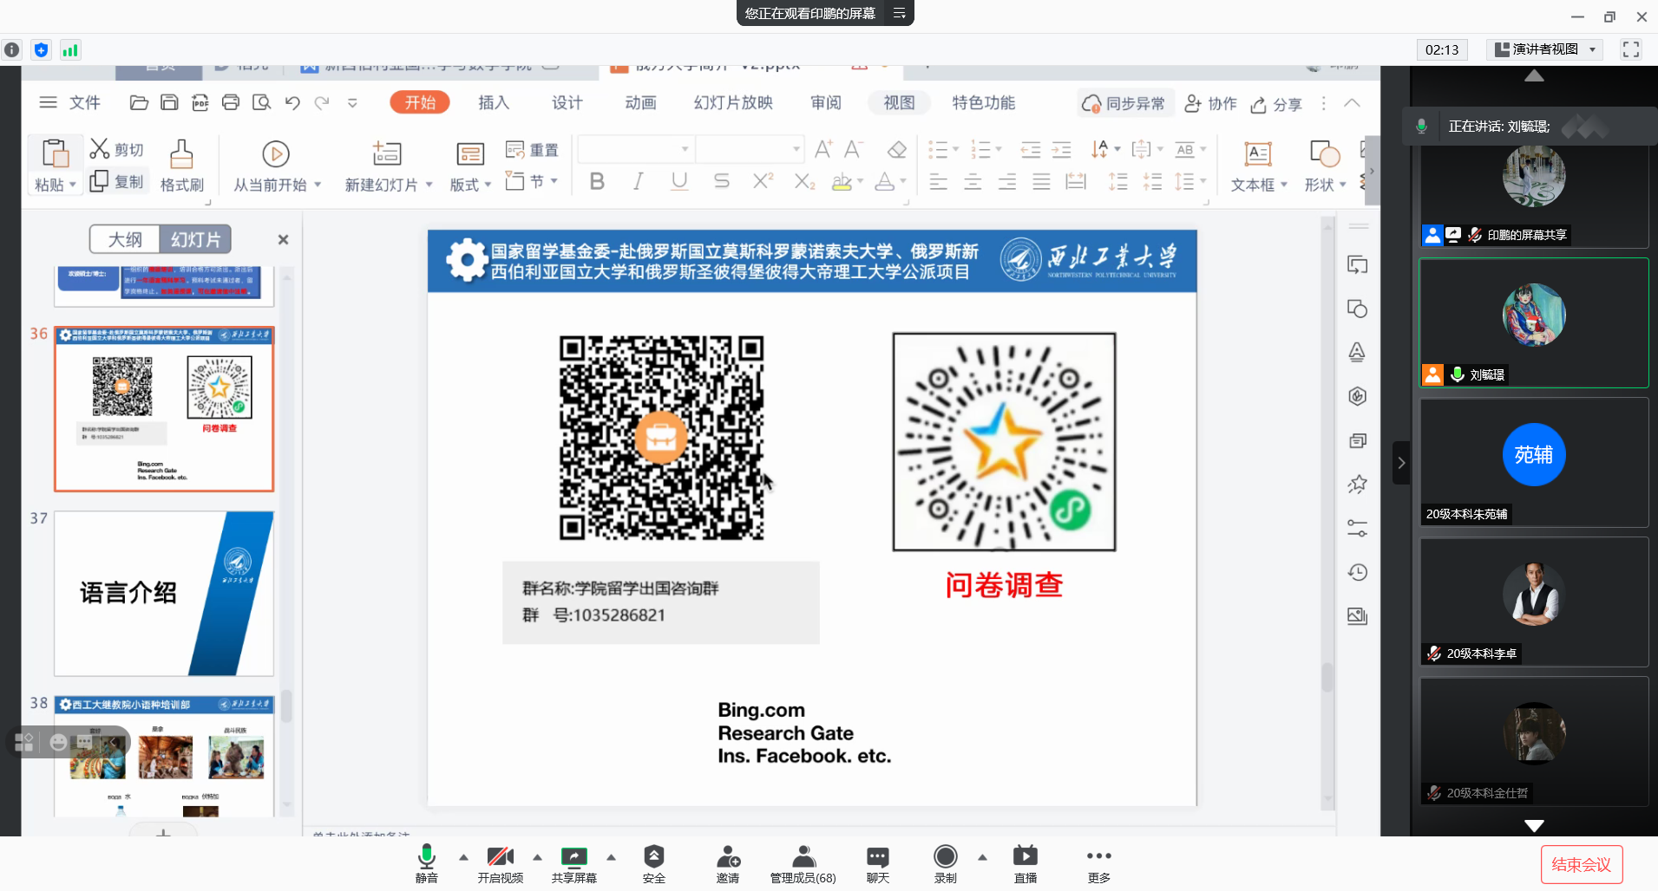
Task: Click the network signal strength icon
Action: tap(70, 50)
